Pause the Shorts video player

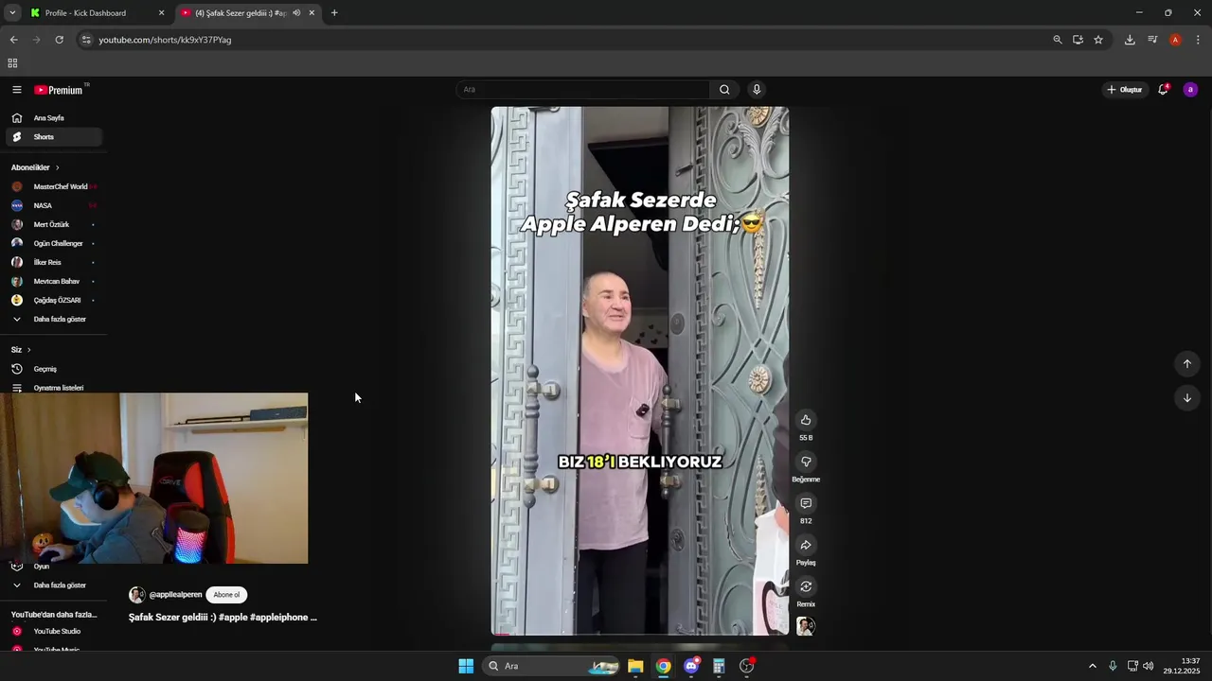639,371
